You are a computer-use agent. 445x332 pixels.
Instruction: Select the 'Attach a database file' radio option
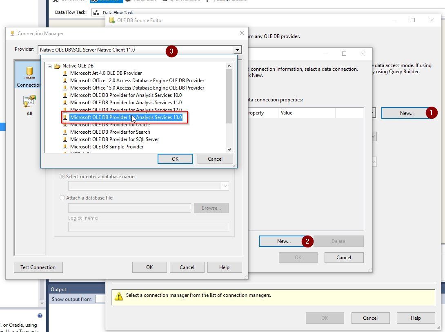click(x=62, y=198)
